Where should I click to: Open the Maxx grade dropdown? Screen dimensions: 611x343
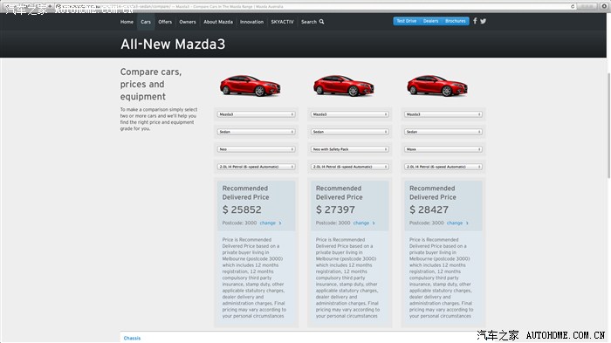(443, 149)
